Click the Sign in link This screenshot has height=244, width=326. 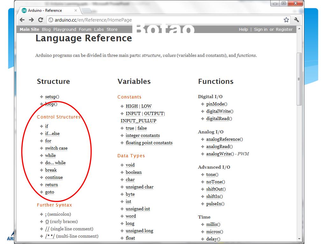(260, 30)
